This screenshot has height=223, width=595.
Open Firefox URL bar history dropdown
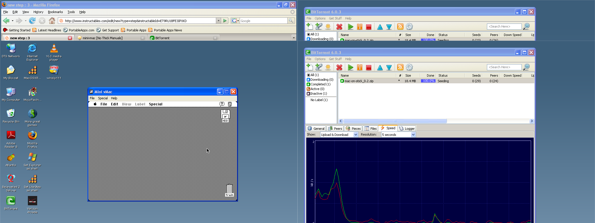coord(218,21)
